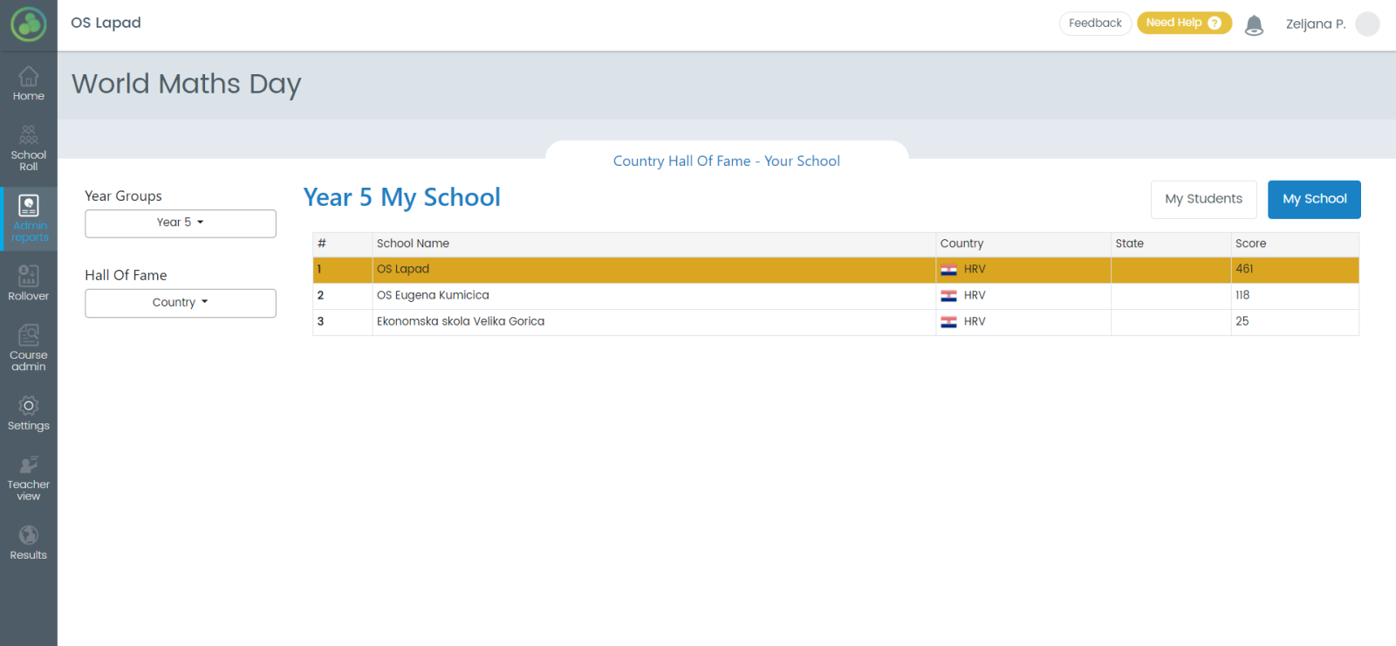The height and width of the screenshot is (646, 1396).
Task: Open Admin reports in sidebar
Action: click(x=29, y=218)
